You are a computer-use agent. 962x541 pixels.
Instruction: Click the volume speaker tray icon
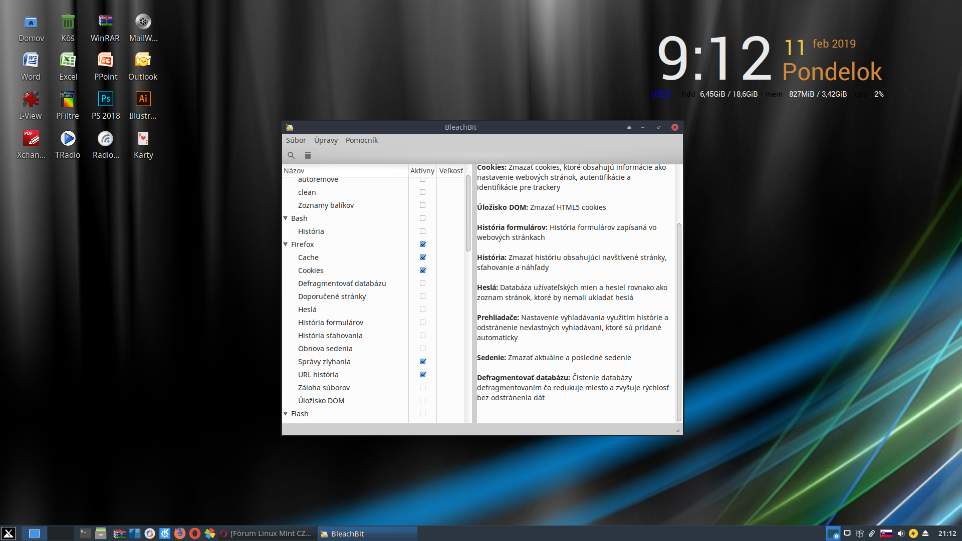[901, 533]
